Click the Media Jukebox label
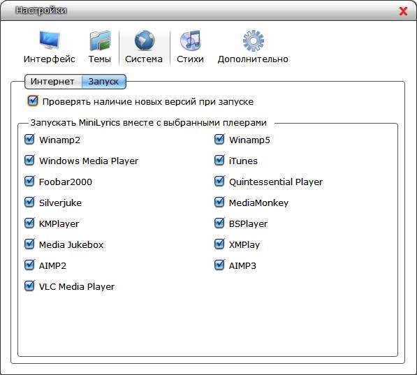 (71, 244)
